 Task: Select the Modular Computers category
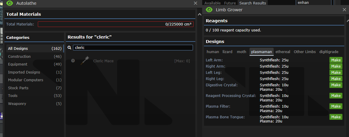(35, 80)
